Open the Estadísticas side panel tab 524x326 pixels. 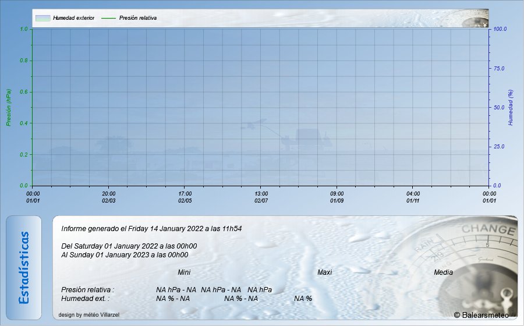[24, 267]
